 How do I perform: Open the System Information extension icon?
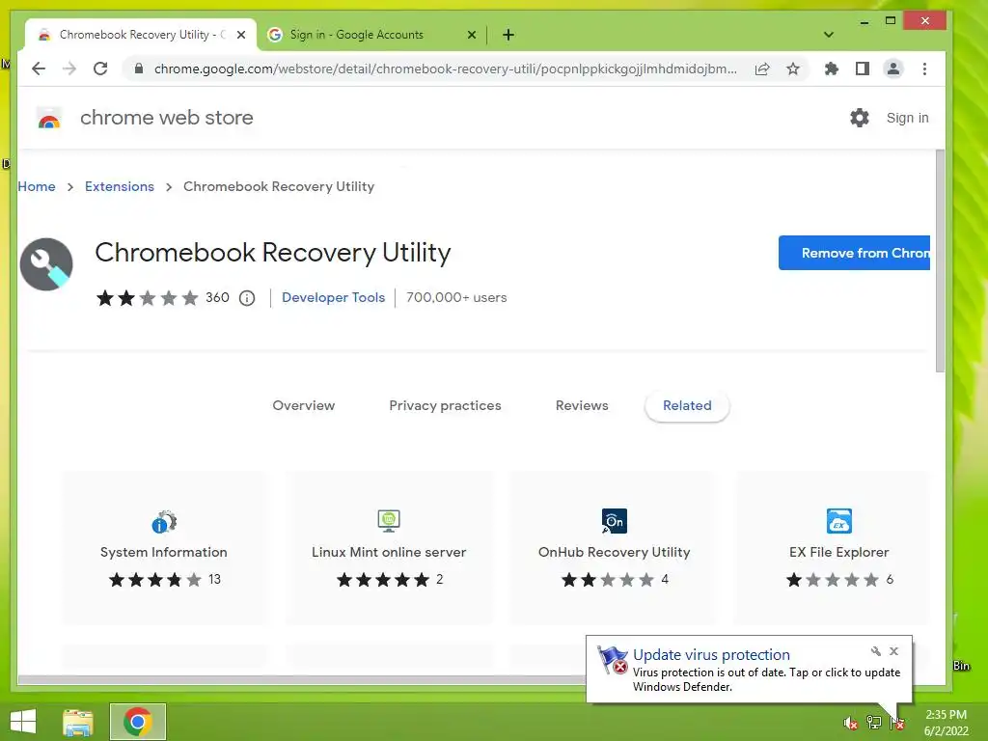pos(164,521)
